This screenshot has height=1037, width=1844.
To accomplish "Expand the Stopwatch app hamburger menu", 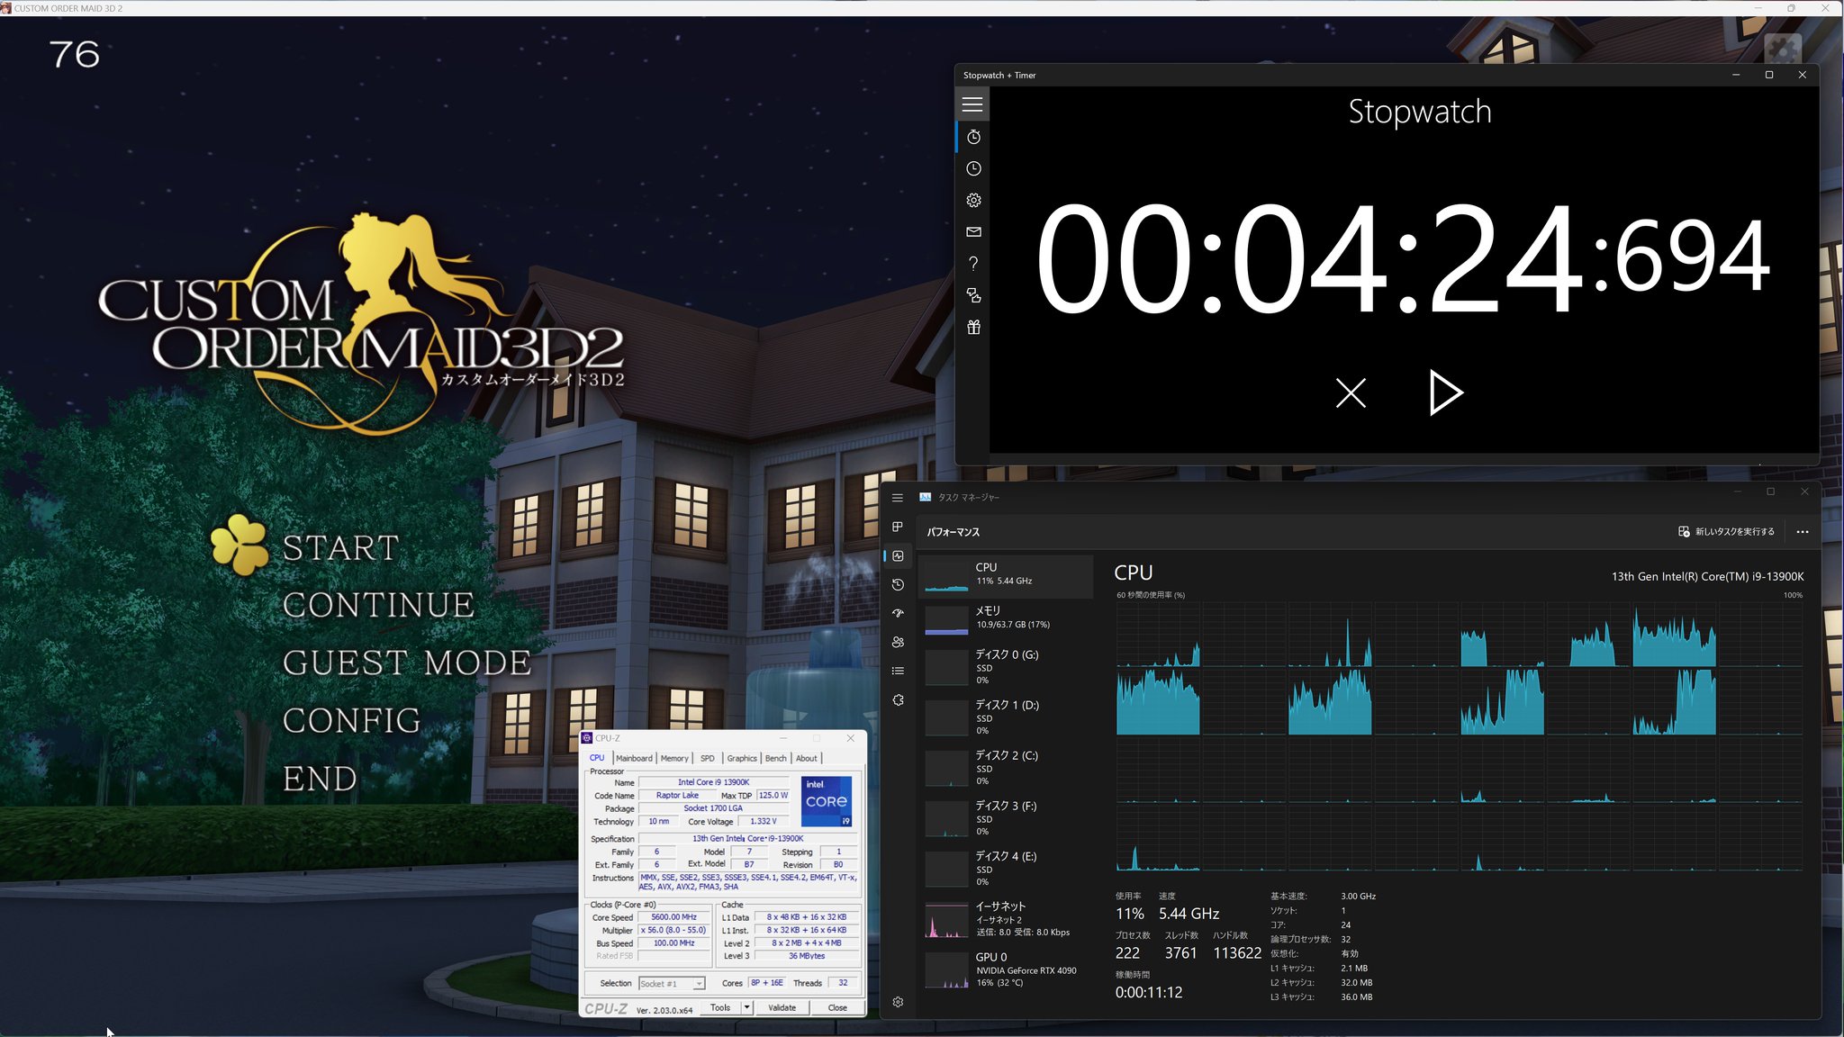I will click(x=972, y=104).
